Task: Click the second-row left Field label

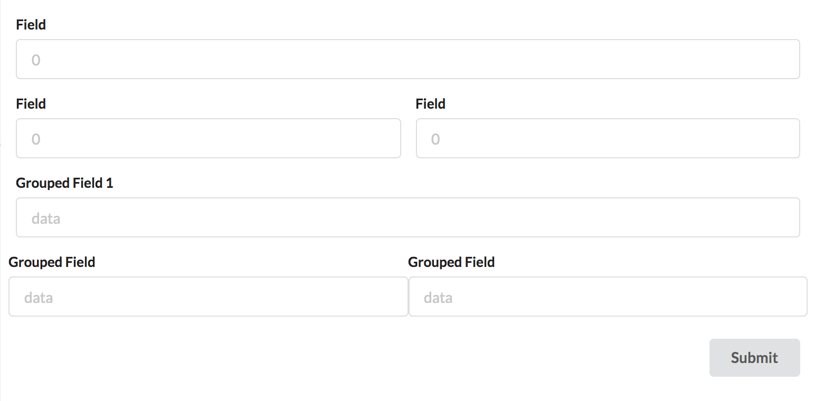Action: pos(31,103)
